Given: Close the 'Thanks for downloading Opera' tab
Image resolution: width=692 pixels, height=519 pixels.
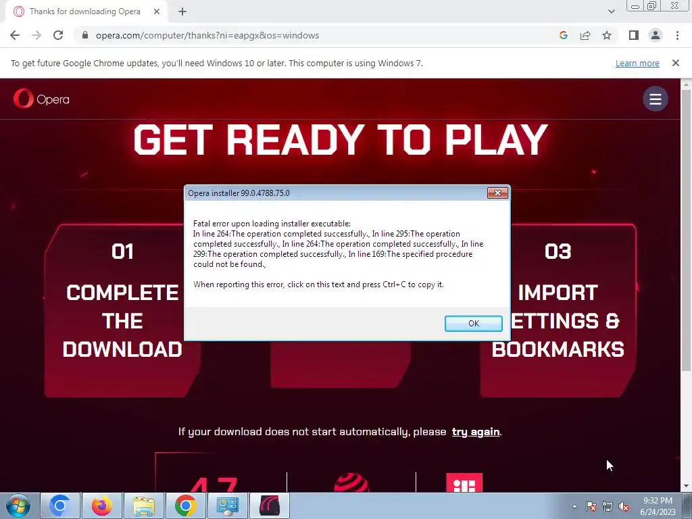Looking at the screenshot, I should tap(157, 12).
